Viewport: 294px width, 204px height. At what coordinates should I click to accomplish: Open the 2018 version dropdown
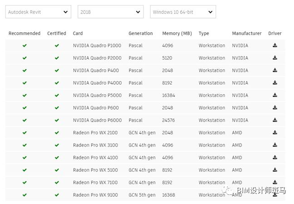(111, 12)
